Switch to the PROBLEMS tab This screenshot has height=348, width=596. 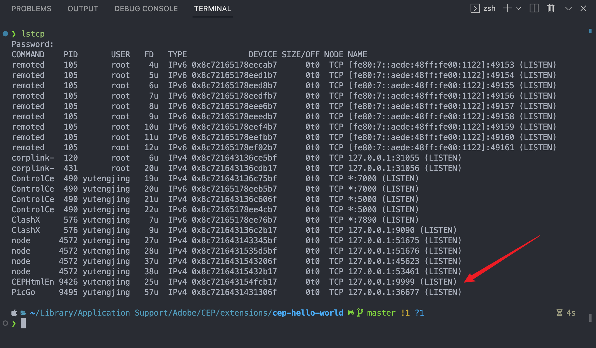coord(31,9)
